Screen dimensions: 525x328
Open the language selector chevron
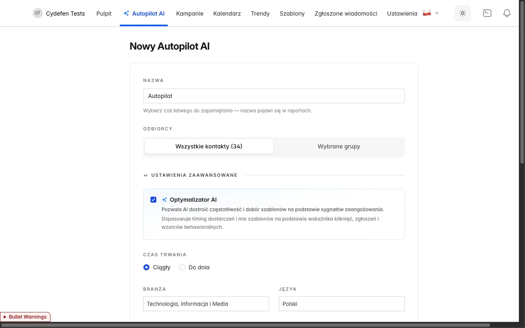(437, 13)
